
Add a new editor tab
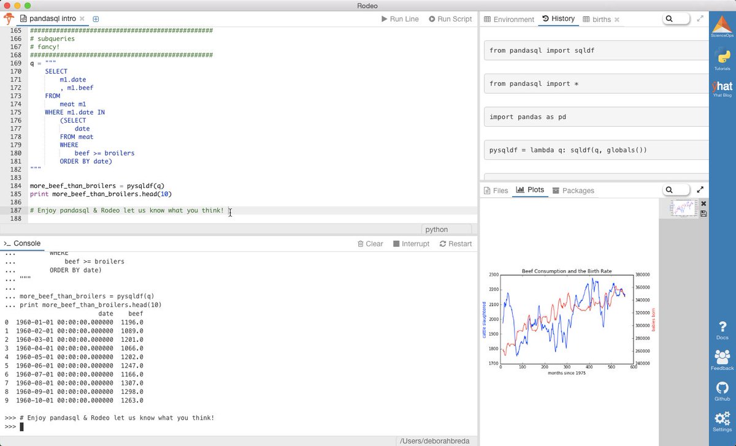pyautogui.click(x=96, y=19)
